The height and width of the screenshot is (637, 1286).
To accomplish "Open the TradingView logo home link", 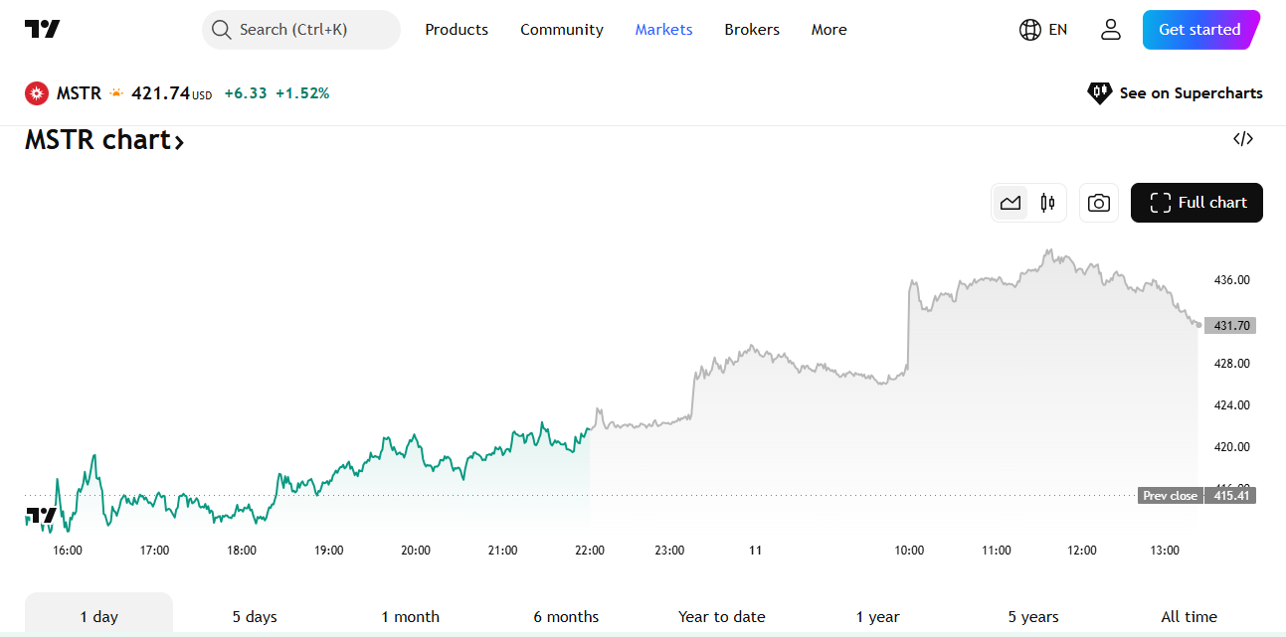I will (x=42, y=30).
